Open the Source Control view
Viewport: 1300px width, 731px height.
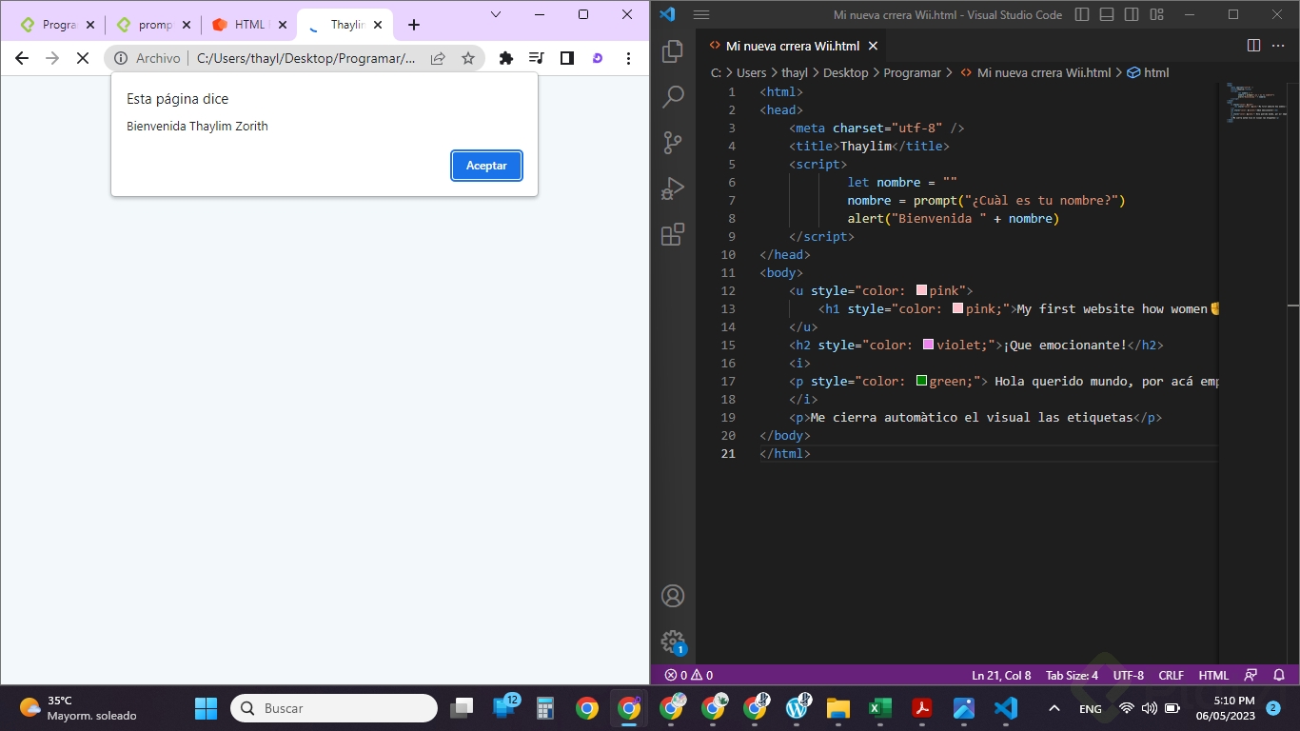(673, 143)
